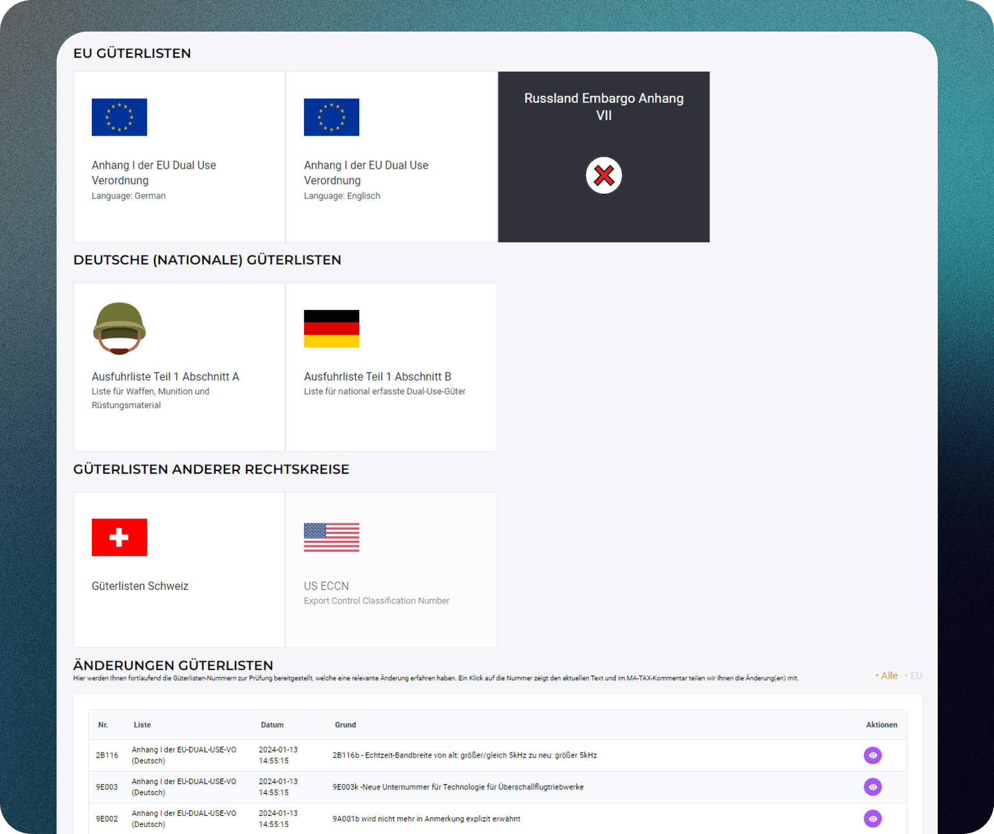Select row 2B116 Echtzeit-Bandbreite change entry

[x=465, y=755]
